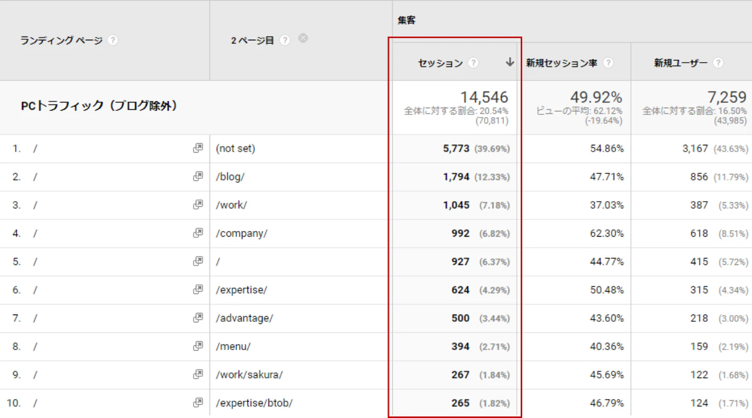Image resolution: width=752 pixels, height=418 pixels.
Task: Open help icon for 新規セッション率 column
Action: pyautogui.click(x=608, y=63)
